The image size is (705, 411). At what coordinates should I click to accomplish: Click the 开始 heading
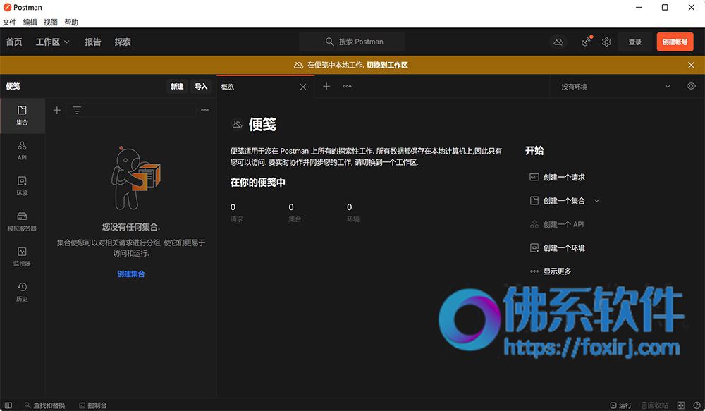[534, 151]
